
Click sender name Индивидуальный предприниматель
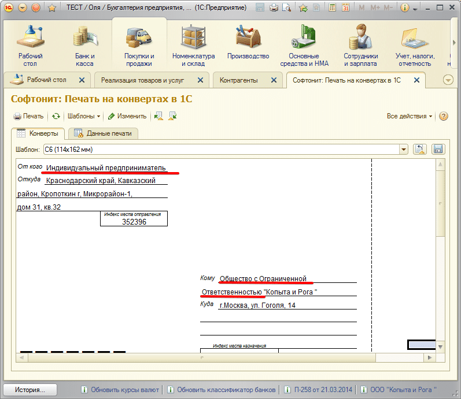click(106, 168)
